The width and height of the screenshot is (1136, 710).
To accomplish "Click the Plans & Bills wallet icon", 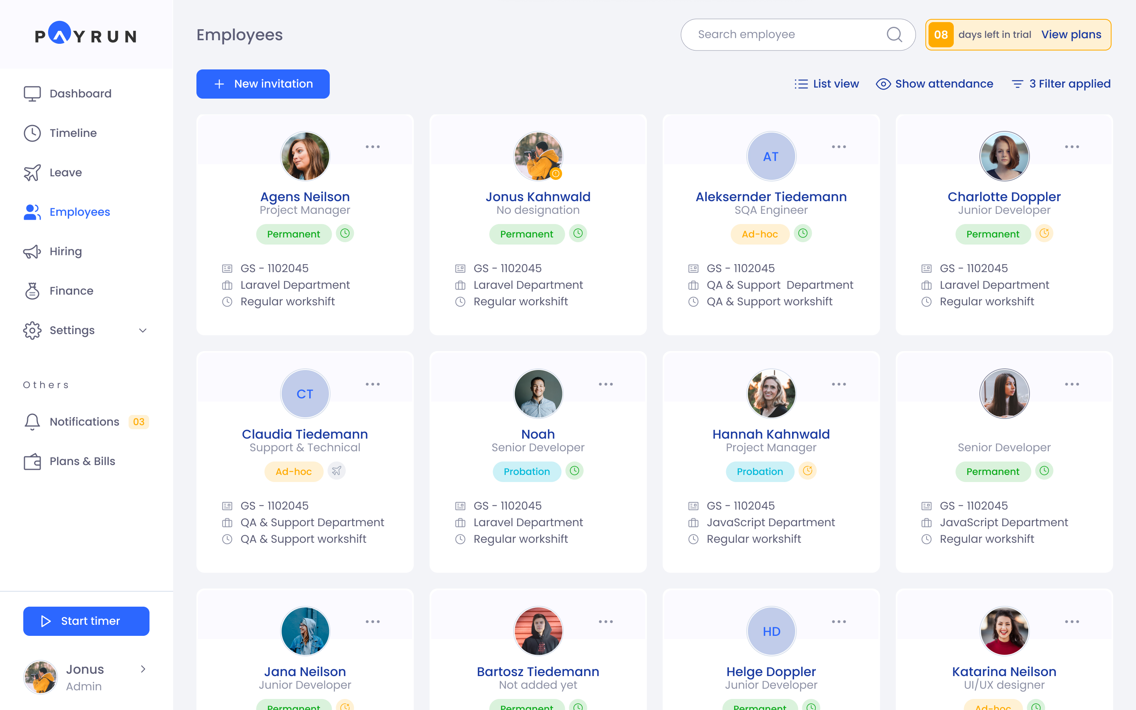I will coord(32,461).
